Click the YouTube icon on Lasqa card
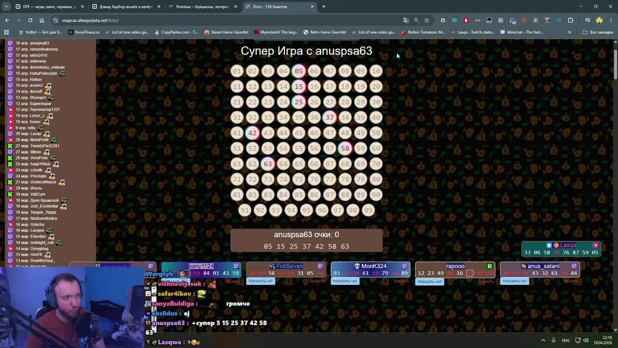The width and height of the screenshot is (618, 348). click(x=595, y=245)
